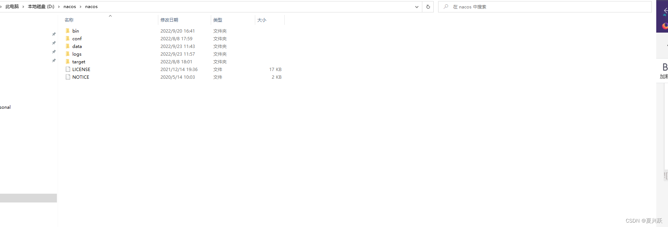Click the search magnifier icon
This screenshot has width=668, height=227.
446,7
